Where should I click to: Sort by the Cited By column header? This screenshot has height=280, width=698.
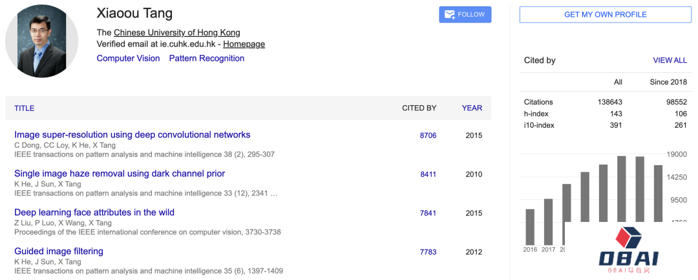(419, 108)
